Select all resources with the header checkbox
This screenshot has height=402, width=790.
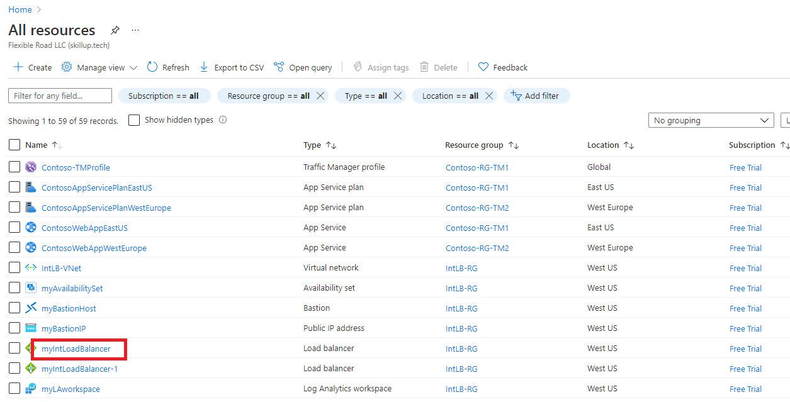tap(14, 144)
